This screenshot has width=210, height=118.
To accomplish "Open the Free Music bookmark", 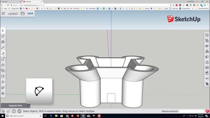I will click(75, 9).
